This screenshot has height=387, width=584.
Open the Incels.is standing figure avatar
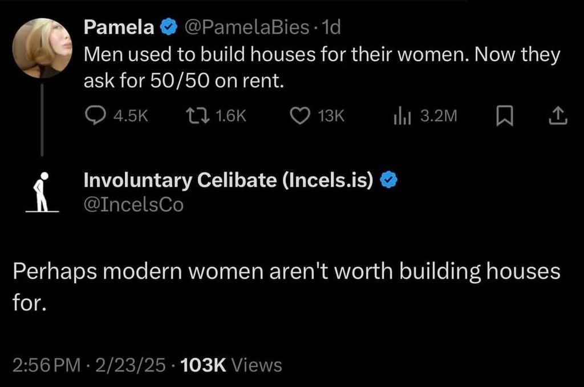(42, 192)
